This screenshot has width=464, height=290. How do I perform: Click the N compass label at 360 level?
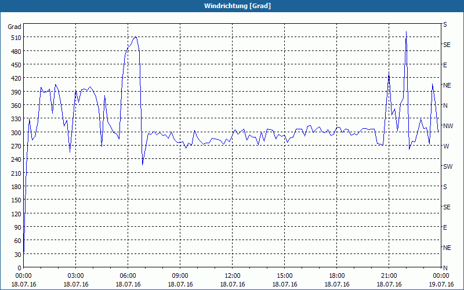[x=445, y=106]
